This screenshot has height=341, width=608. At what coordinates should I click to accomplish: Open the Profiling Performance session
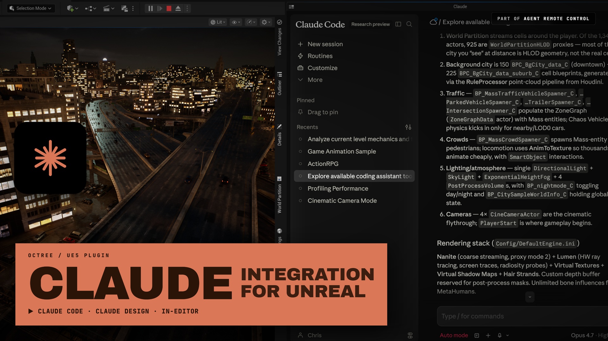[354, 188]
